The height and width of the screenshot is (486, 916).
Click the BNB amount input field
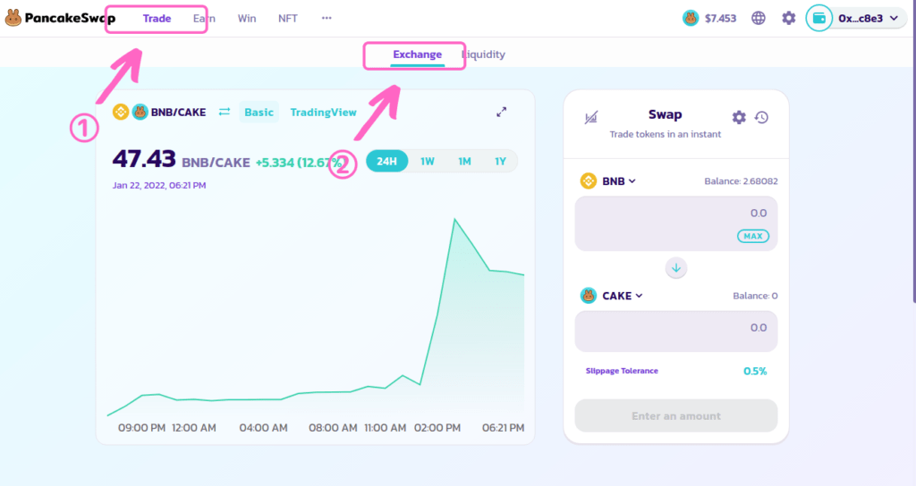click(676, 223)
